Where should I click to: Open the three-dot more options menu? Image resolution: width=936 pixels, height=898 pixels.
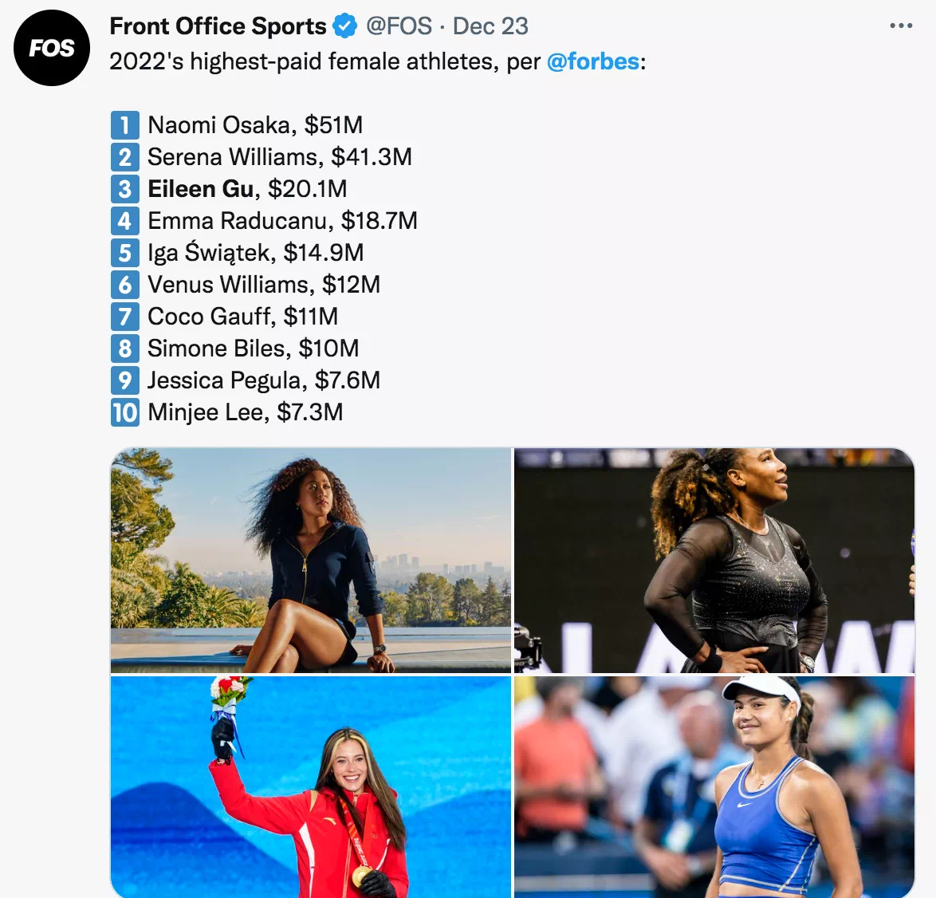(901, 26)
